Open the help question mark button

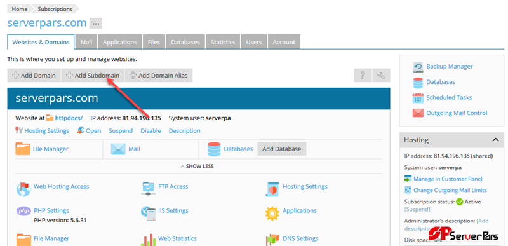pos(363,76)
